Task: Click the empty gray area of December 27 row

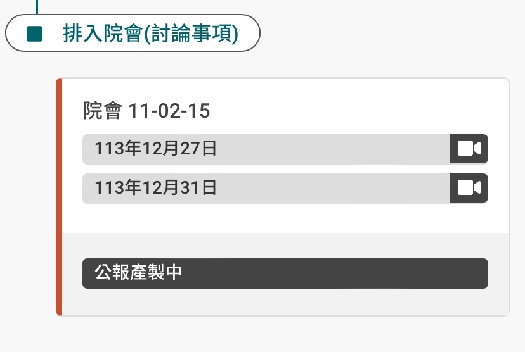Action: [x=333, y=149]
